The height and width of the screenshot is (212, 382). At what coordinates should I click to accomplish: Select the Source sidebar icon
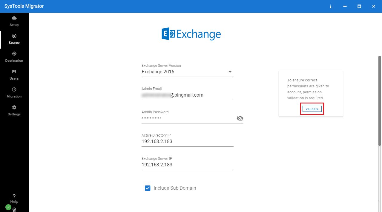(14, 36)
